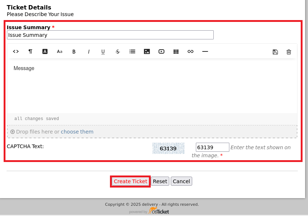Insert a table into message

pyautogui.click(x=176, y=51)
